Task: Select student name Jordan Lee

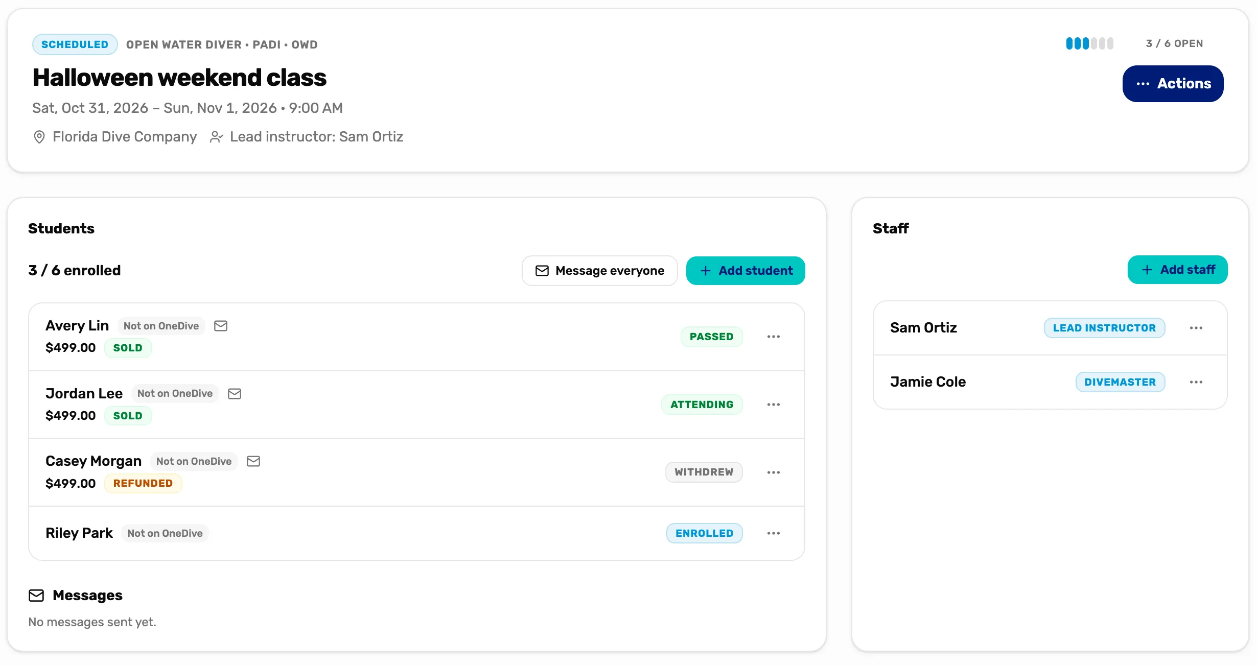Action: (84, 394)
